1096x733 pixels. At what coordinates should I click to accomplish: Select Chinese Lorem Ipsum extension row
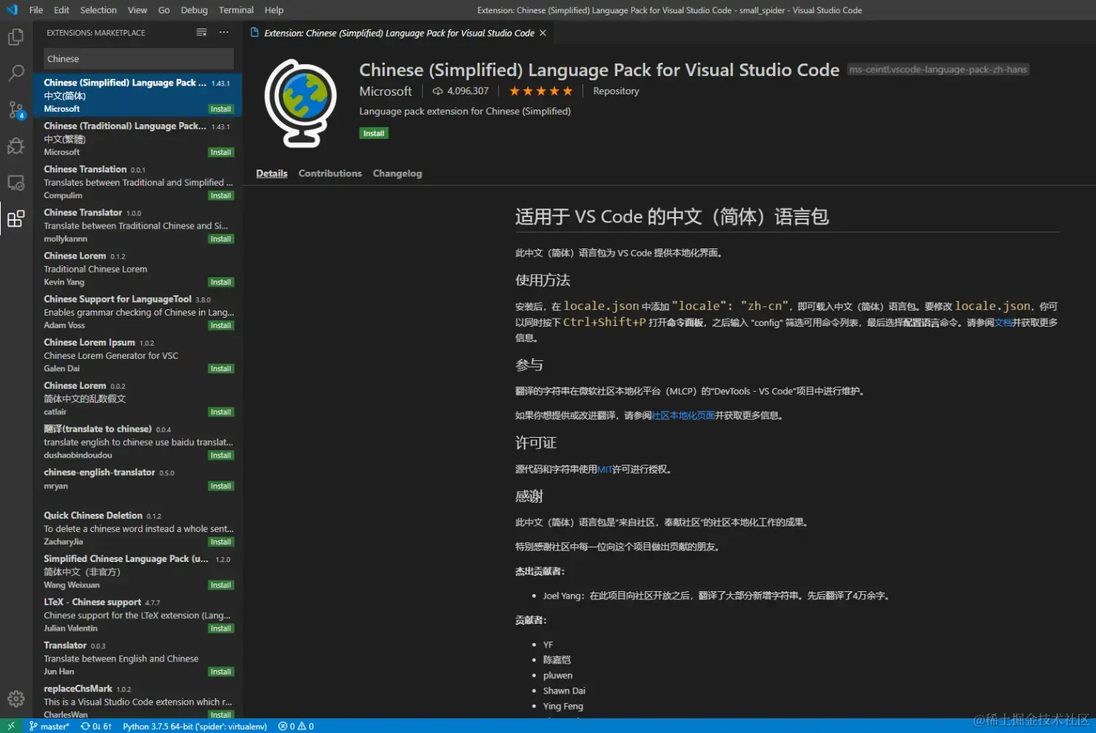pos(137,355)
